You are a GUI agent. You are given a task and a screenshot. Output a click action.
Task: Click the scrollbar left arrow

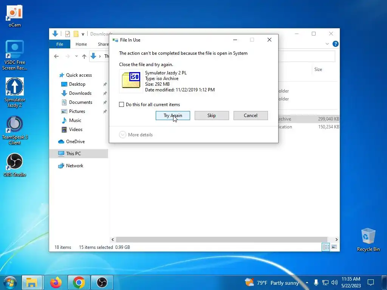coord(113,239)
